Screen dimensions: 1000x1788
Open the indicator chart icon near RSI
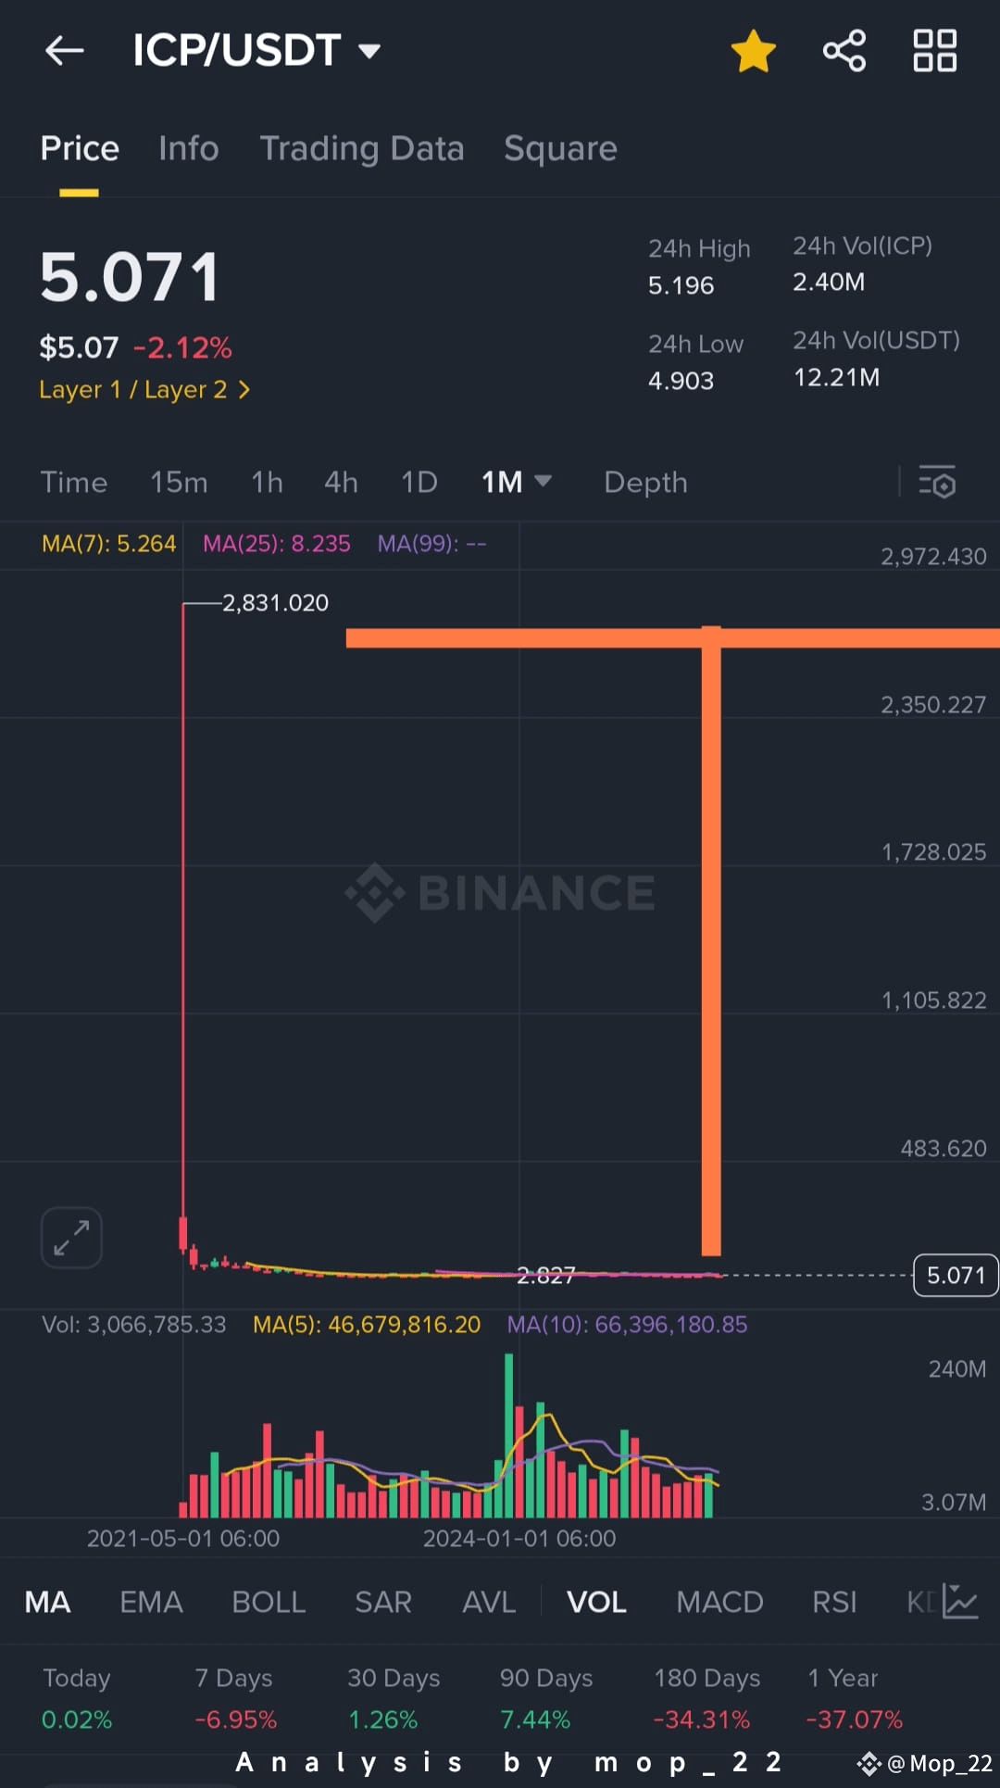(960, 1602)
